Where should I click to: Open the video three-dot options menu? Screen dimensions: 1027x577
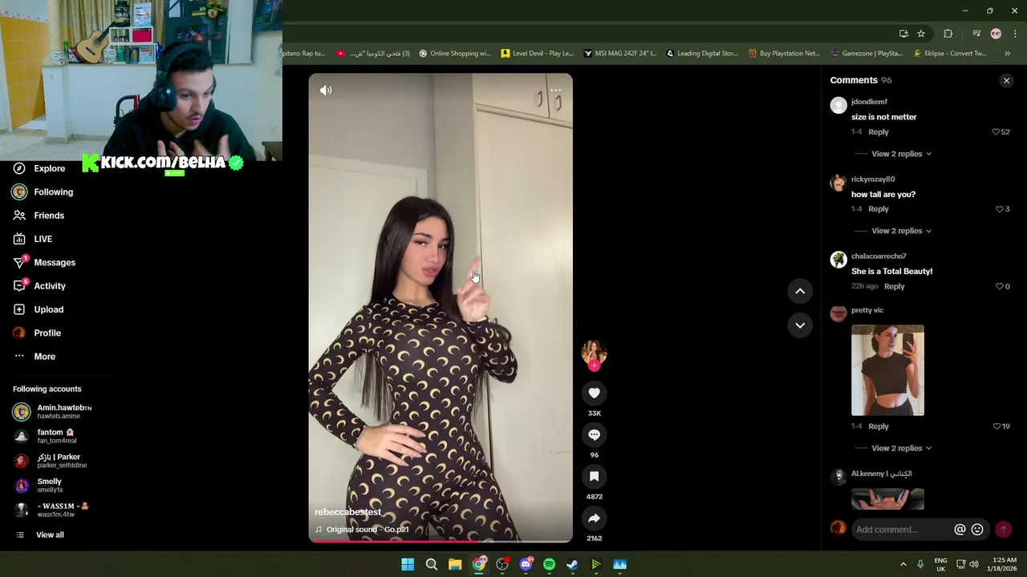point(555,91)
